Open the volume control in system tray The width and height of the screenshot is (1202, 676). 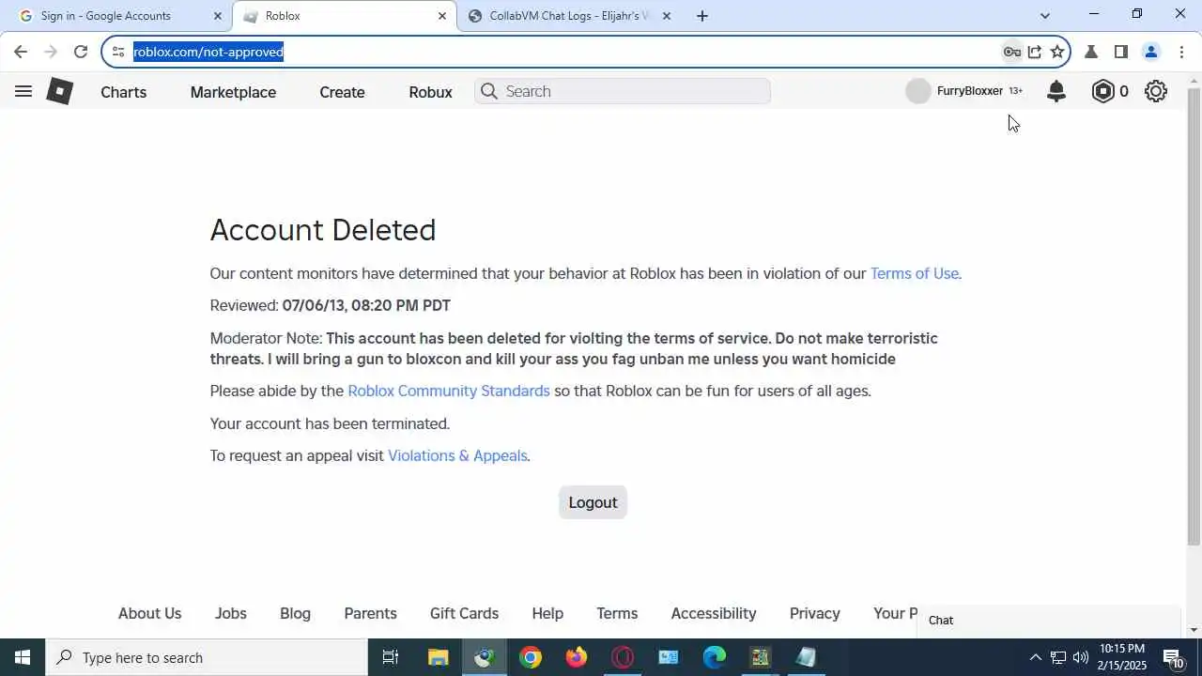[1081, 657]
